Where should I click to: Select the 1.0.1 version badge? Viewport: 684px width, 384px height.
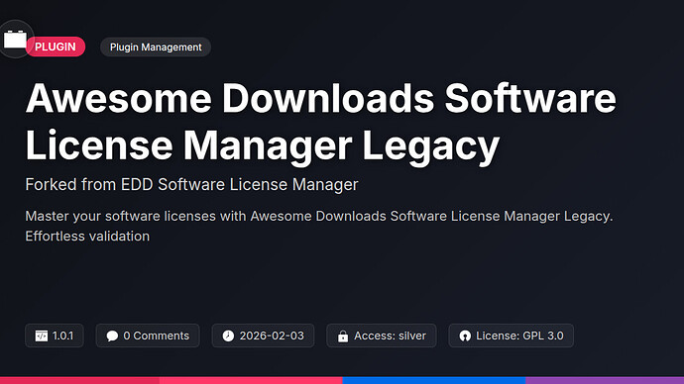(55, 336)
